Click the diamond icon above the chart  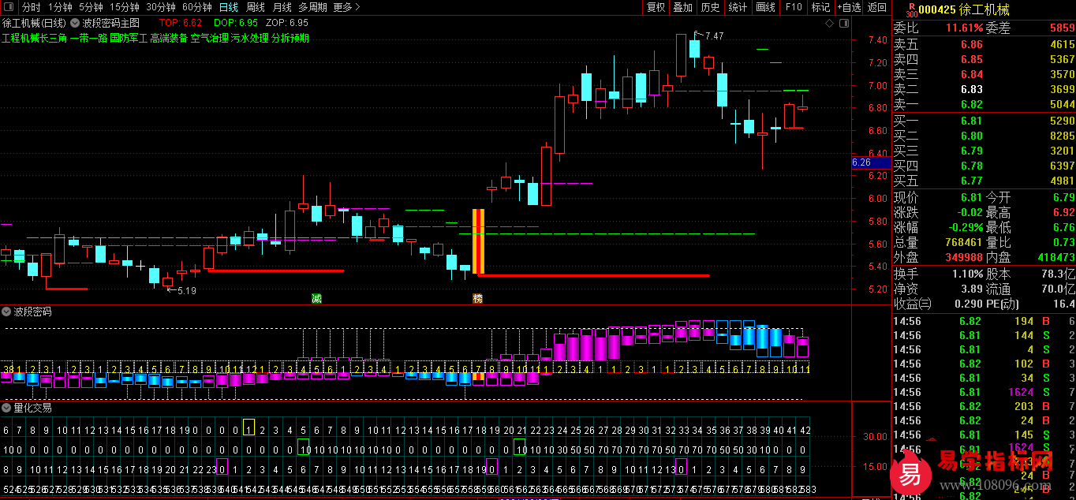[x=830, y=24]
